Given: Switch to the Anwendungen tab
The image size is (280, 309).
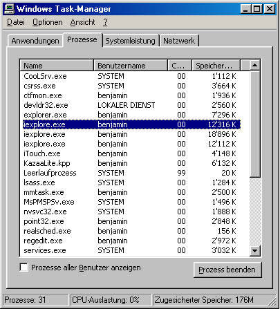Looking at the screenshot, I should pyautogui.click(x=35, y=41).
